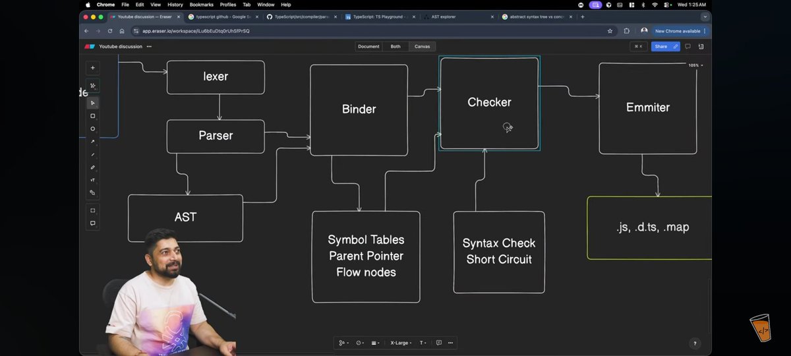This screenshot has width=791, height=356.
Task: Click the Share button
Action: click(x=664, y=47)
